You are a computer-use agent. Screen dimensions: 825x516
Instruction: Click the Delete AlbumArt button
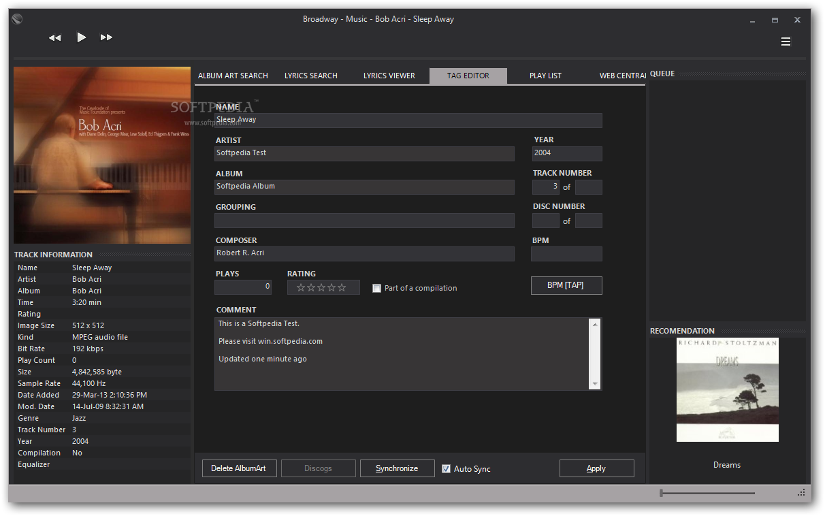point(240,468)
